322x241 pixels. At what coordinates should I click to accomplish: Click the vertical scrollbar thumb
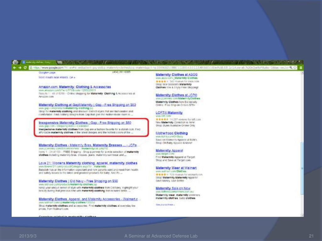point(302,168)
